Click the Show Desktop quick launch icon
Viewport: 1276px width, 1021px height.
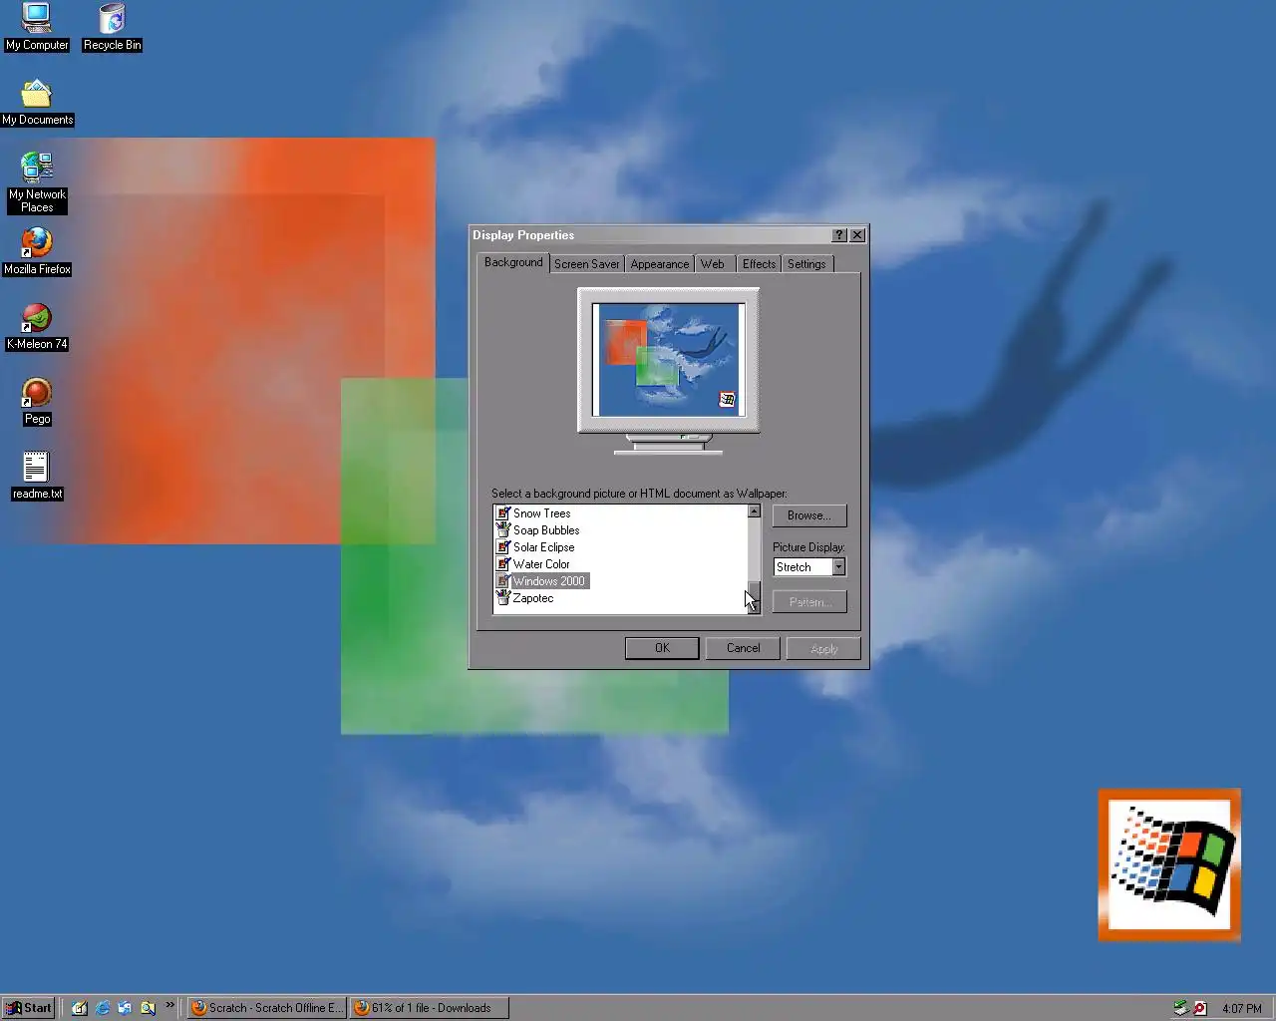80,1008
